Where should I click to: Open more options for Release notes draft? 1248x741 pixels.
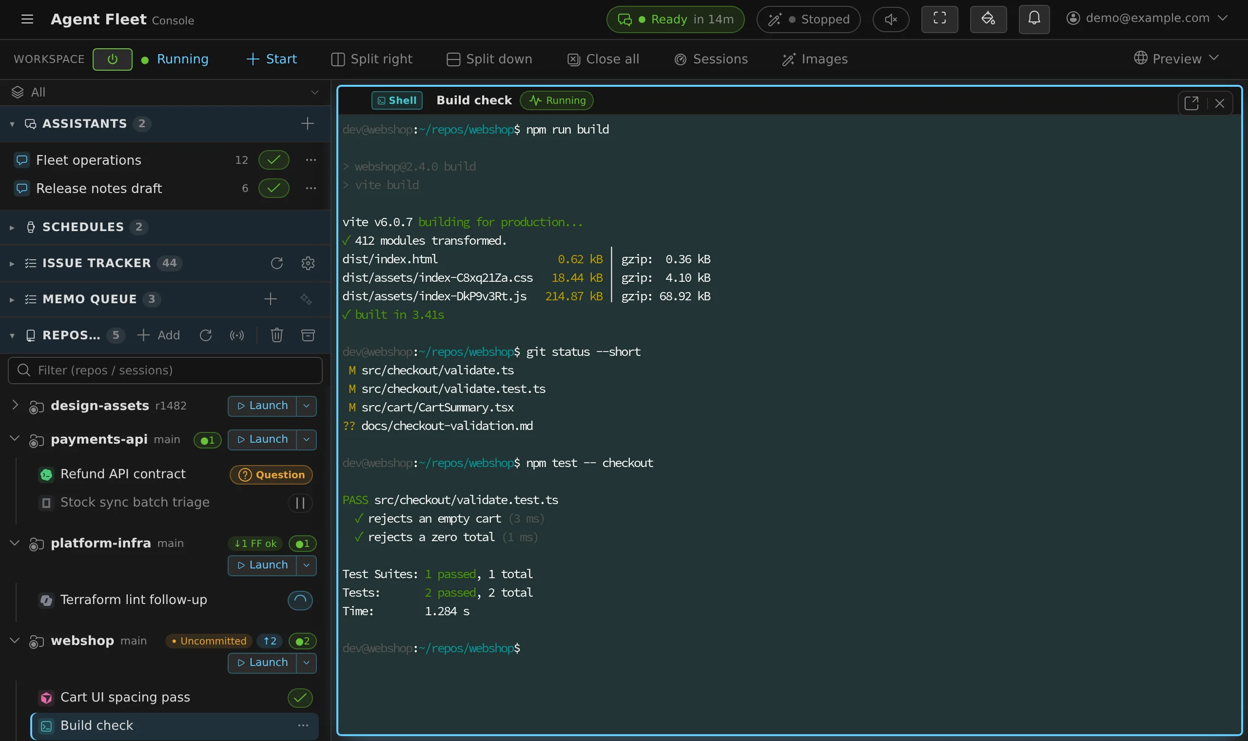click(x=311, y=188)
